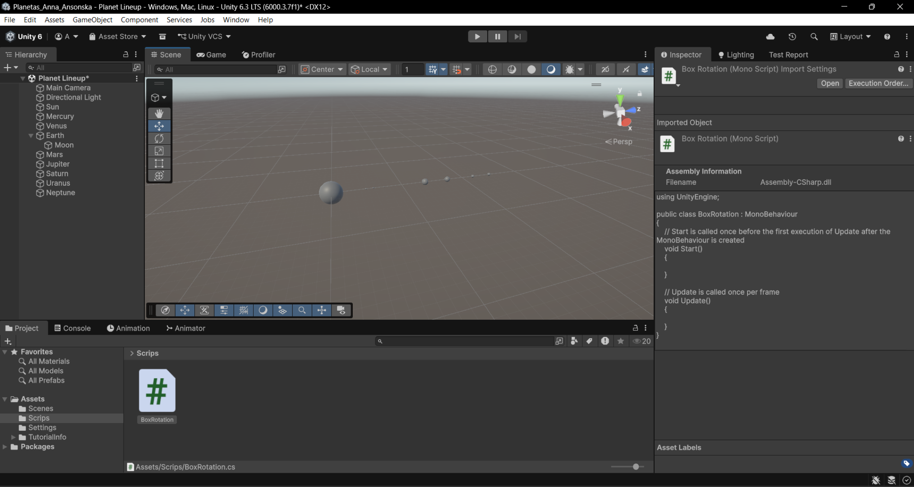The image size is (914, 487).
Task: Click the Unity Cloud icon
Action: 770,37
